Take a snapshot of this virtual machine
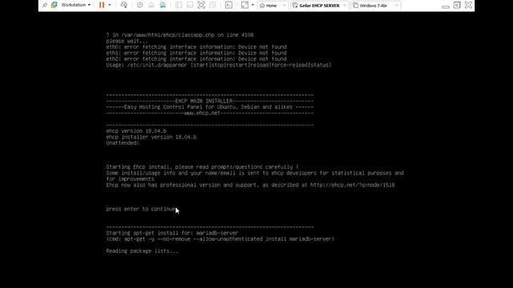 (140, 5)
